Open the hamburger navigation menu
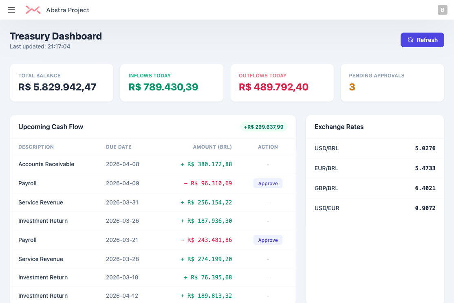The height and width of the screenshot is (303, 454). (x=11, y=10)
